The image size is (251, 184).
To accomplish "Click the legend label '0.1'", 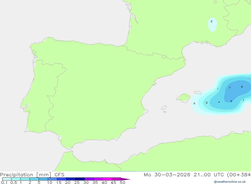I will 4,182.
